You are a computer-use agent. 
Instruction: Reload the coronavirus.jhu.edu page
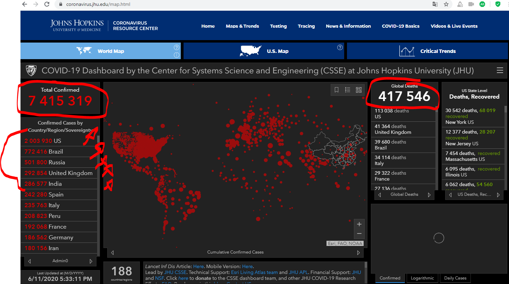click(x=47, y=4)
